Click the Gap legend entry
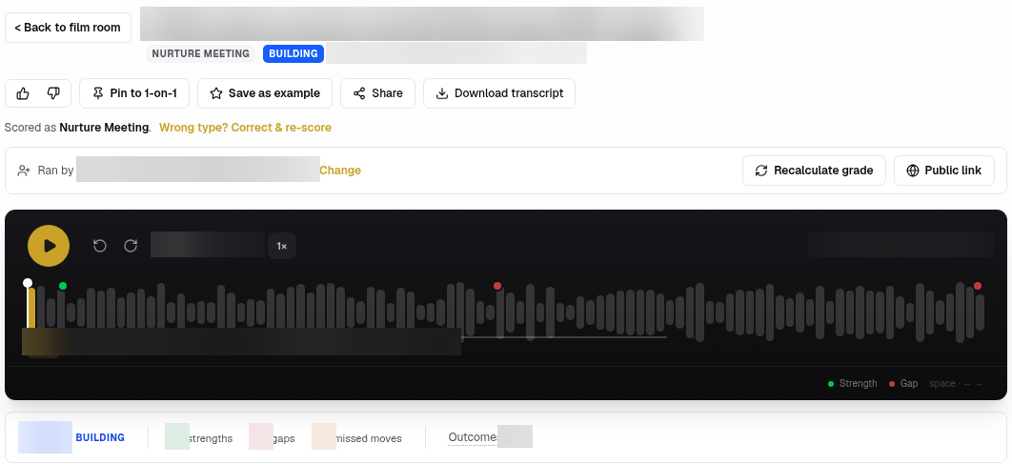The image size is (1012, 464). [903, 383]
